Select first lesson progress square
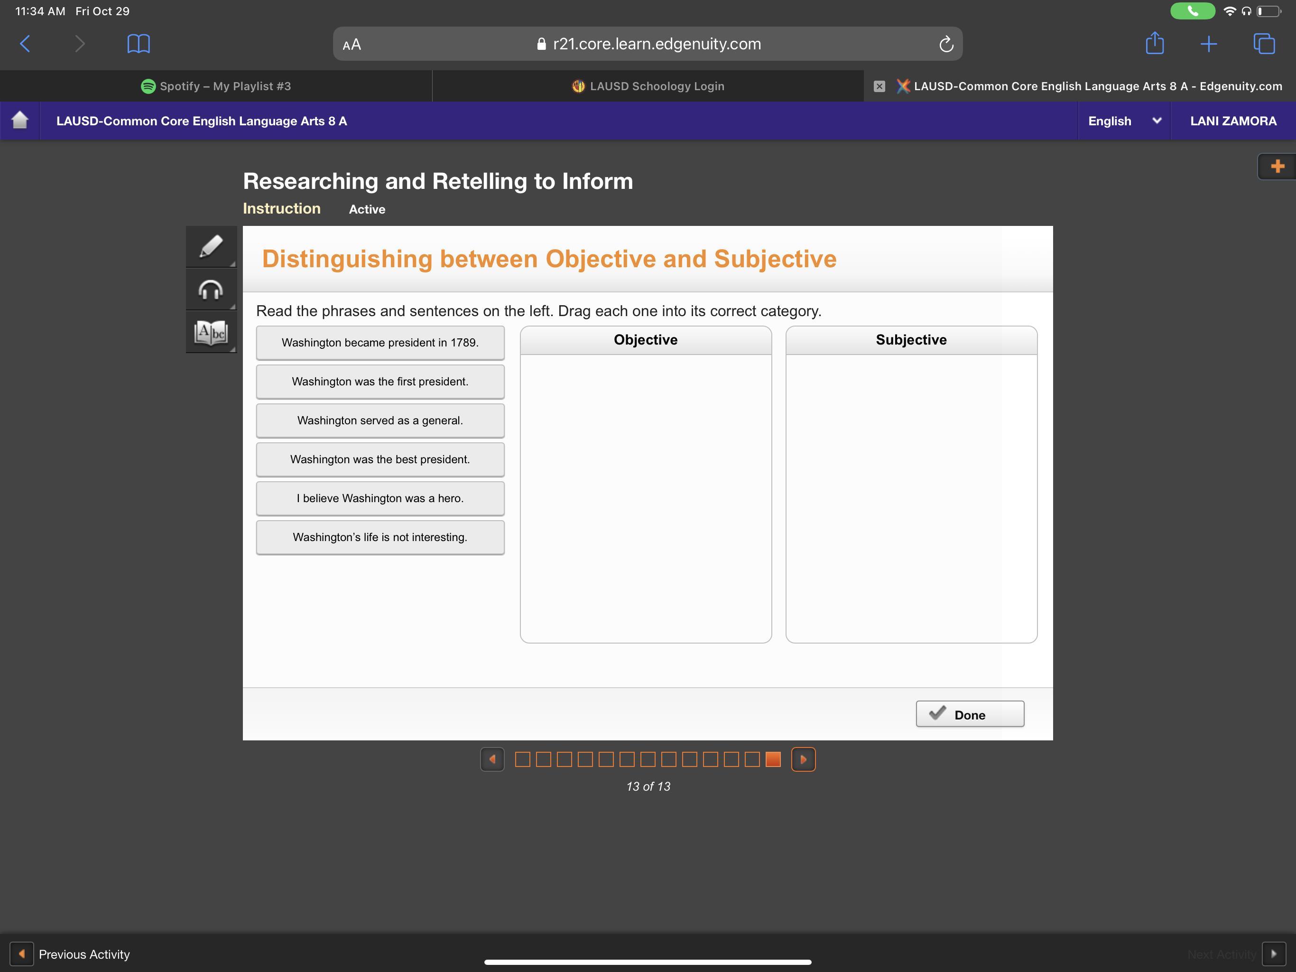Screen dimensions: 1296x972 pyautogui.click(x=522, y=759)
